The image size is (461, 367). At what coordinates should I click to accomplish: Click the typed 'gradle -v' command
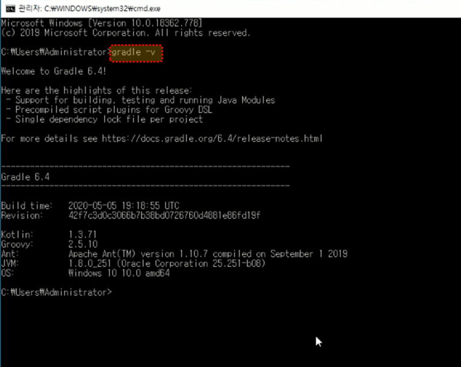[133, 52]
